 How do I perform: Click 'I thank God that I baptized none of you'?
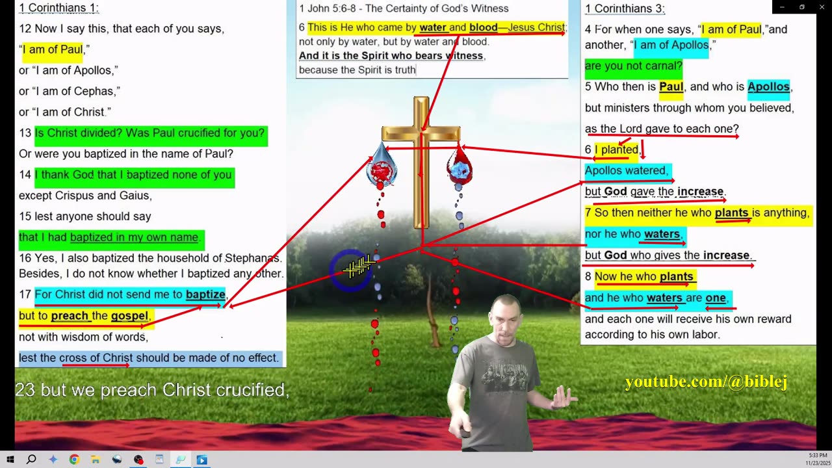pos(133,175)
